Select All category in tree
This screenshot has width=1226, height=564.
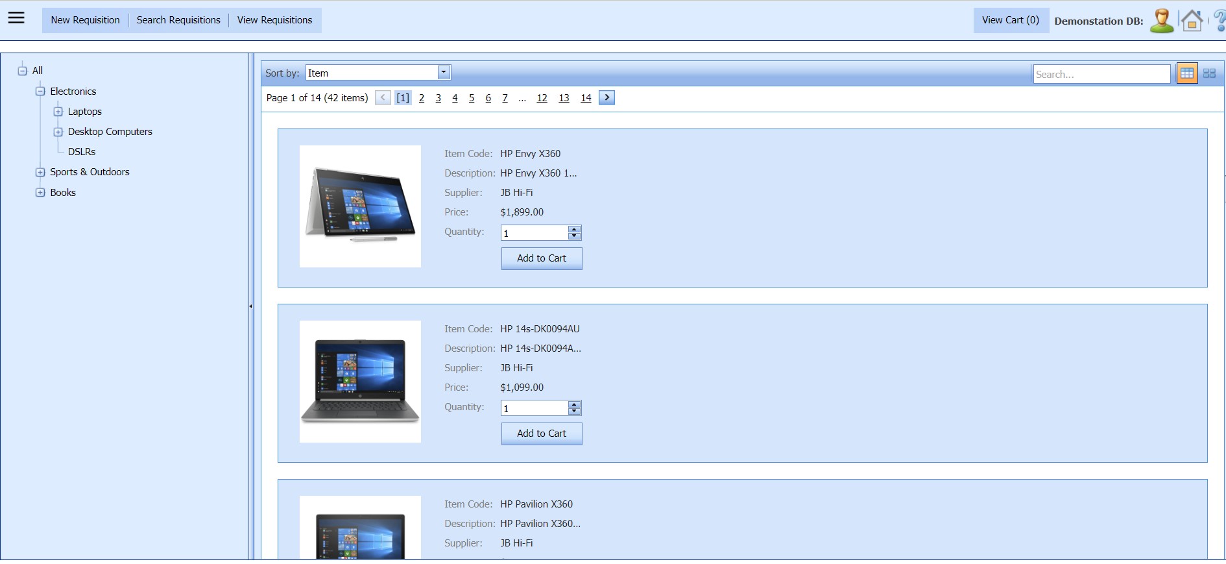click(x=38, y=71)
